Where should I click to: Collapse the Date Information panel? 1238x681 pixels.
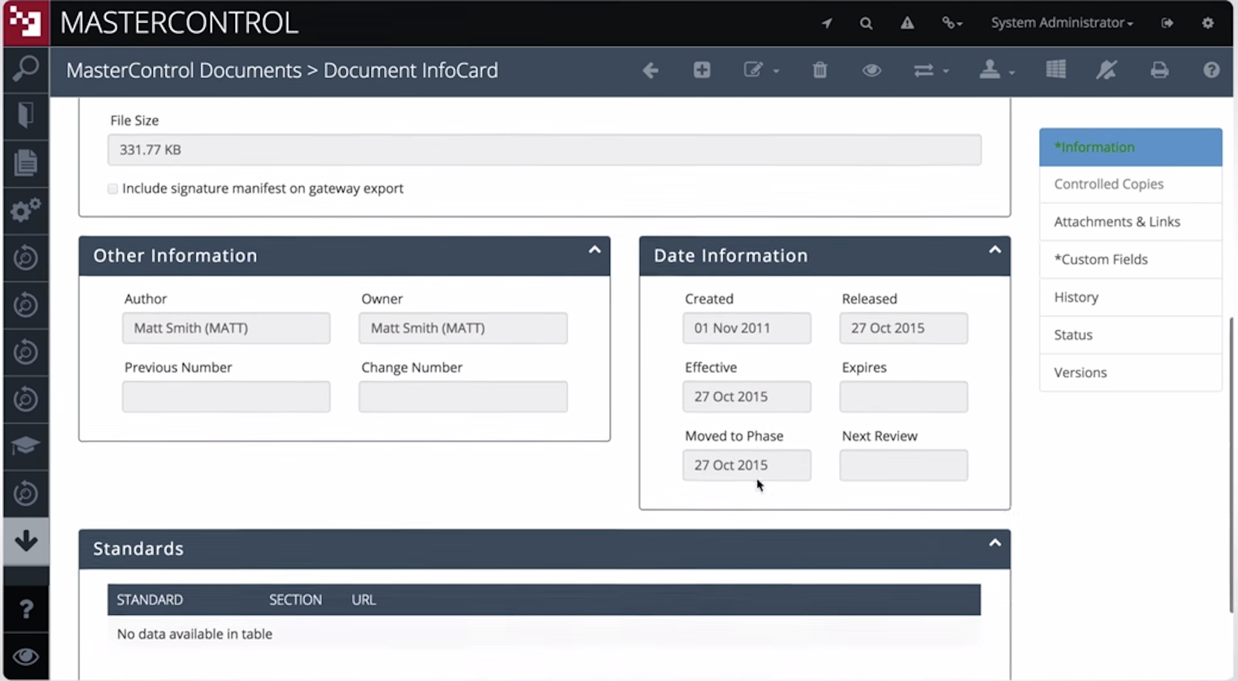(995, 249)
